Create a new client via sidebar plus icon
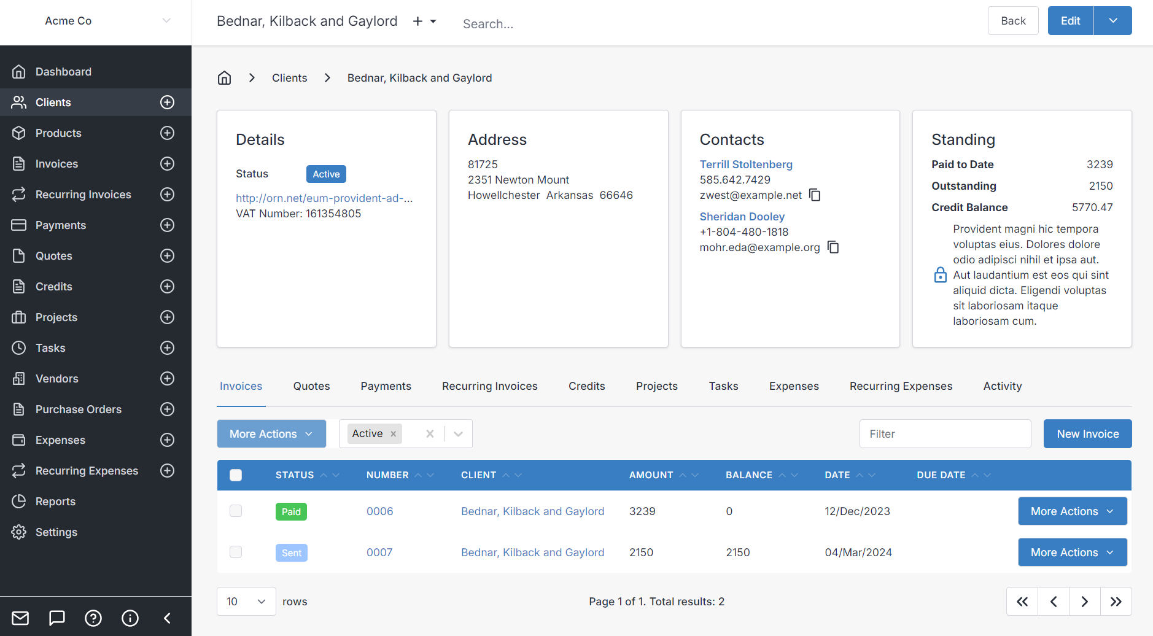Image resolution: width=1153 pixels, height=636 pixels. click(x=167, y=102)
